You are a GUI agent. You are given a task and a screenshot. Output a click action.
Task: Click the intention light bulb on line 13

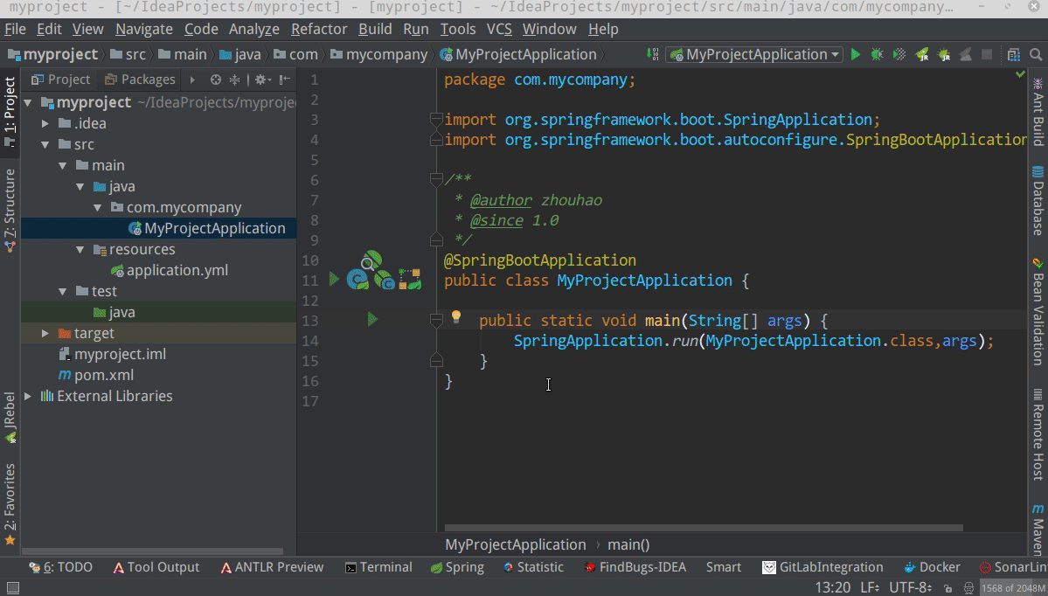point(456,316)
